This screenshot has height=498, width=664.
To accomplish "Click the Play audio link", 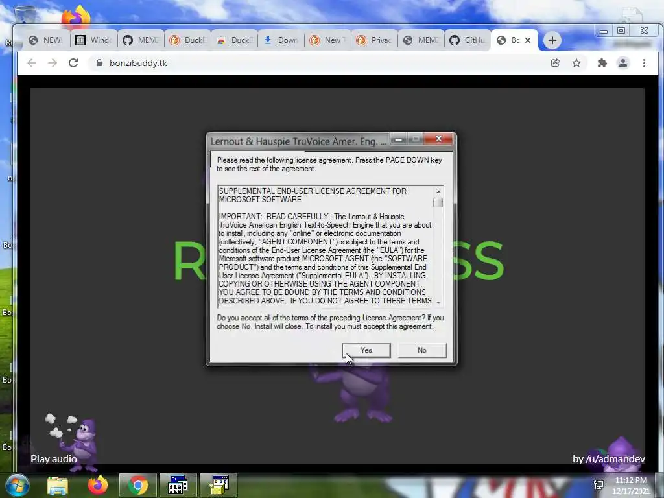I will pos(54,459).
